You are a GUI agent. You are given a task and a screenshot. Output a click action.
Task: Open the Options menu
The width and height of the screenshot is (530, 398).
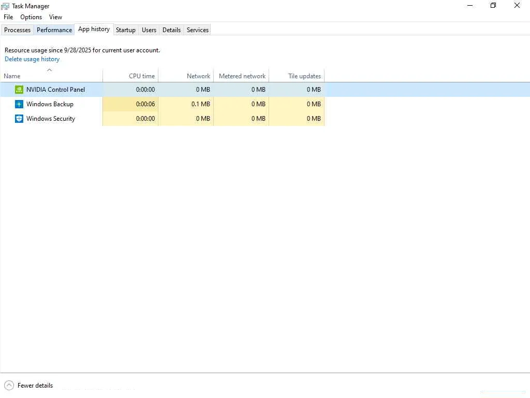coord(31,17)
